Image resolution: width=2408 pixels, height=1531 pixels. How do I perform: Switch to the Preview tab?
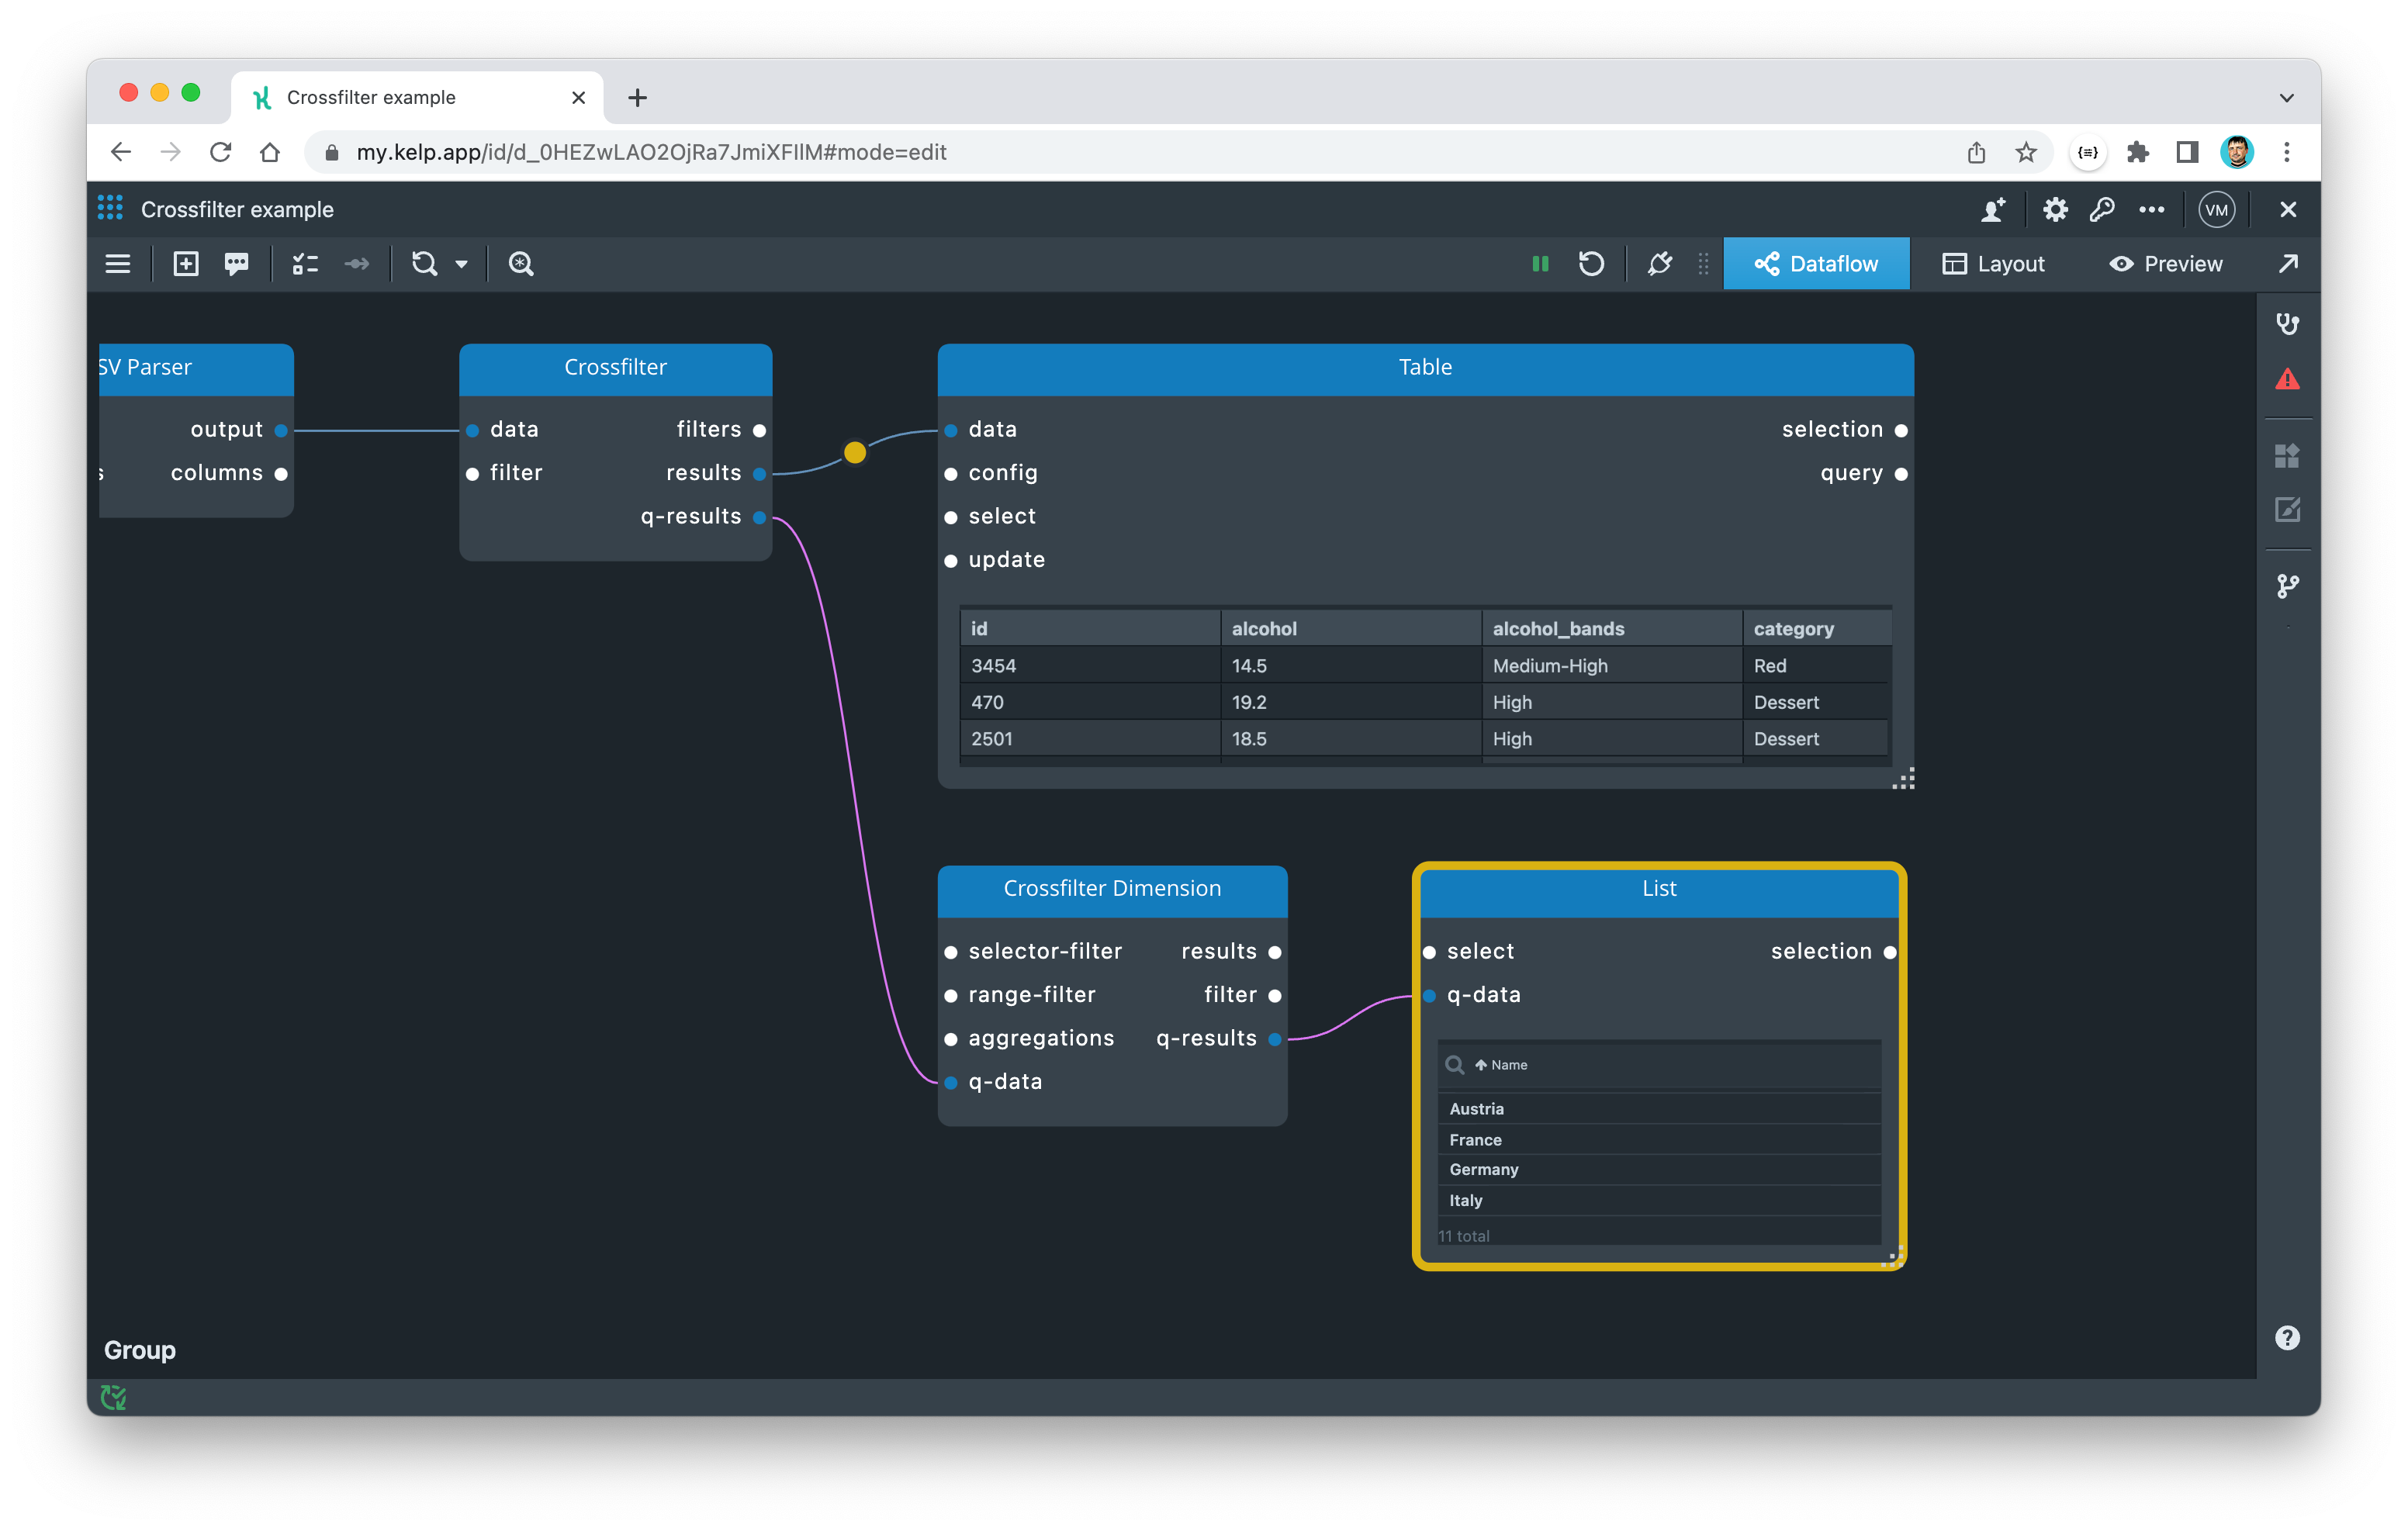[x=2166, y=264]
